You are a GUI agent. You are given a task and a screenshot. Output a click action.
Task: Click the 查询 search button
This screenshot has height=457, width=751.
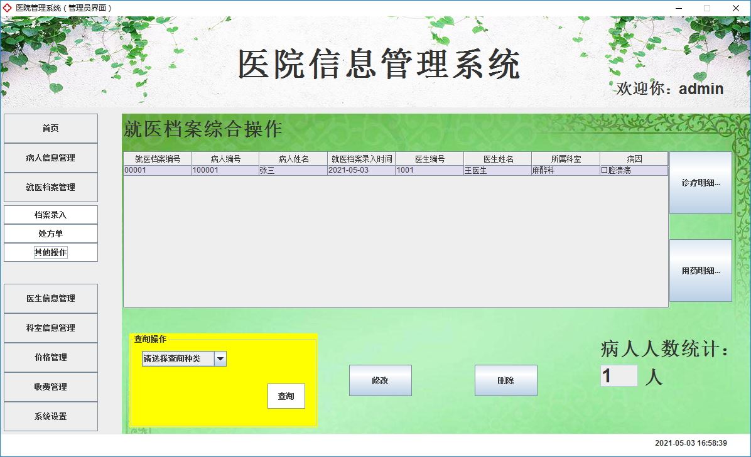[x=286, y=396]
